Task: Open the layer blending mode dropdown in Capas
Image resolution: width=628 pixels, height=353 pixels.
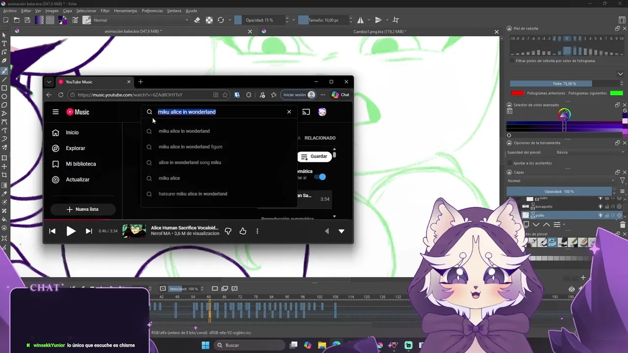Action: 561,180
